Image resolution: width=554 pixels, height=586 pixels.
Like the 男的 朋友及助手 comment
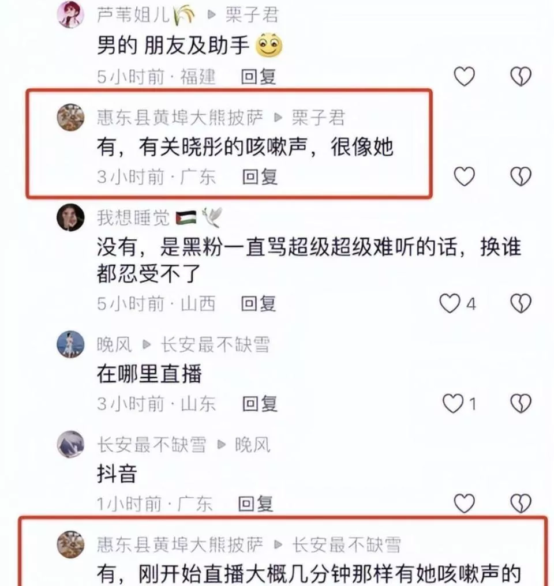click(464, 76)
